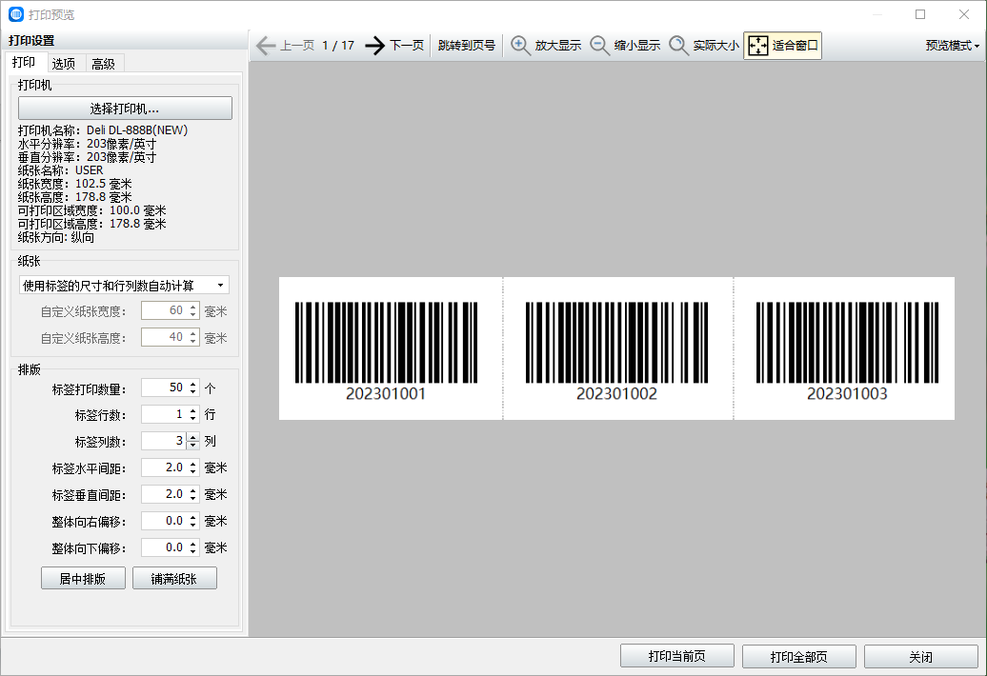Switch to the 选项 tab
987x676 pixels.
[64, 64]
